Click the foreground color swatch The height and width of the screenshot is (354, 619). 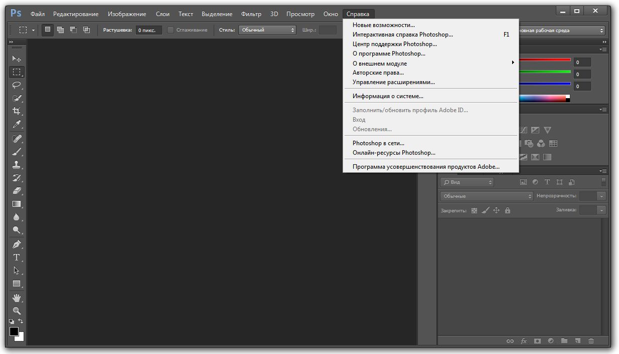(x=14, y=331)
